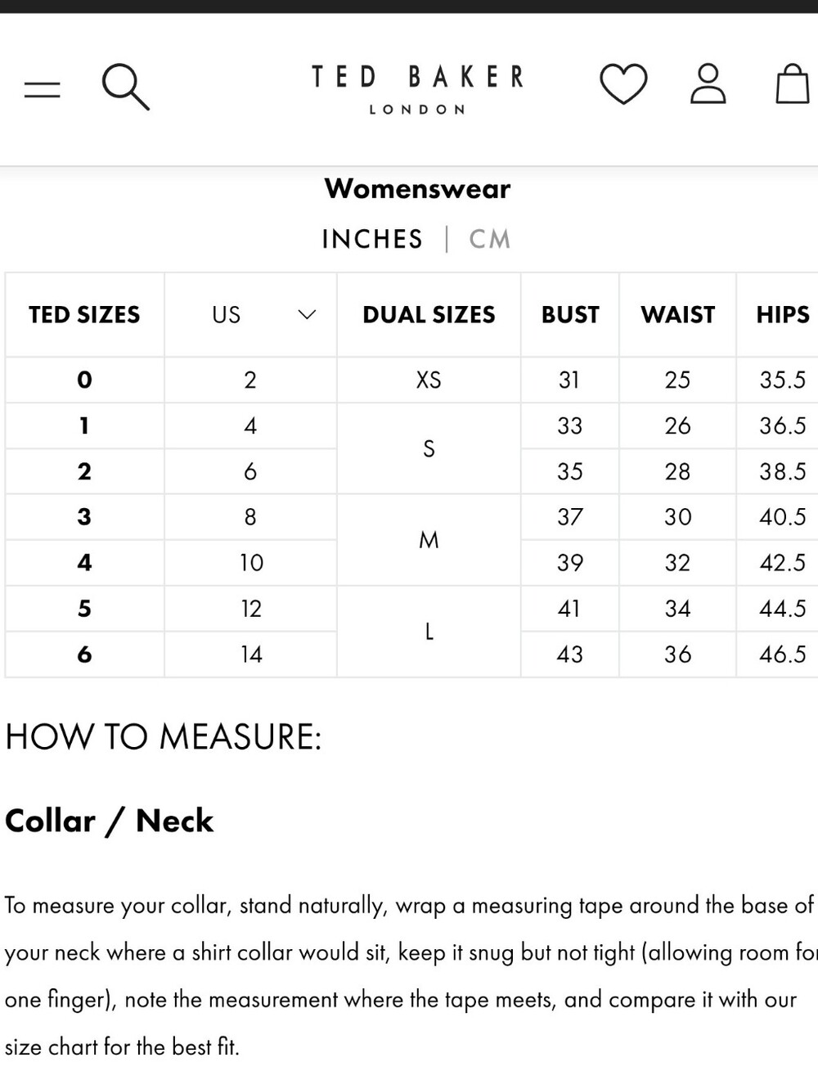Go to Ted Baker London homepage logo
818x1089 pixels.
418,89
